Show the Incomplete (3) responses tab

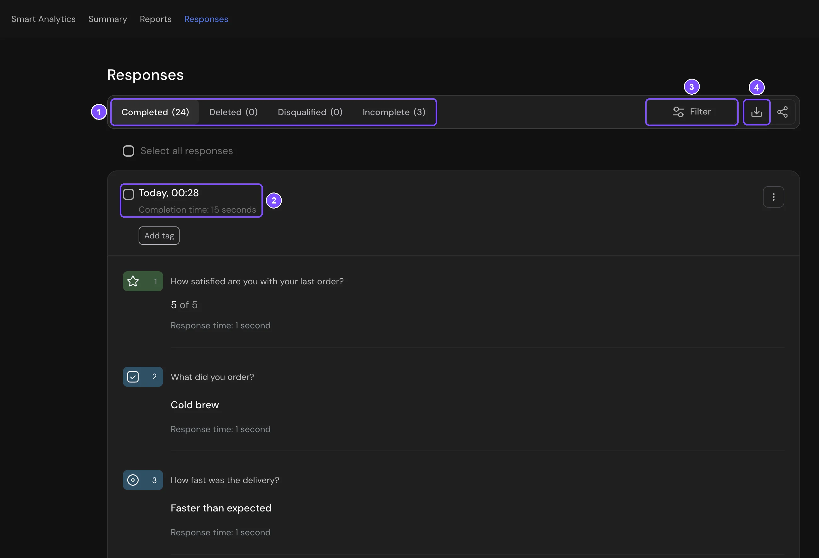394,112
